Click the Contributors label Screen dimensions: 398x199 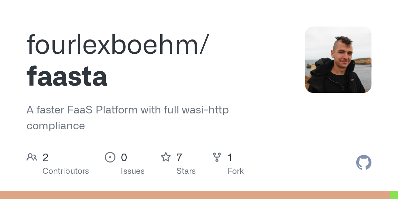point(66,171)
